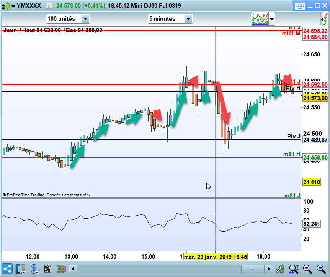
Task: Click the drawn objects list icon
Action: tap(47, 269)
